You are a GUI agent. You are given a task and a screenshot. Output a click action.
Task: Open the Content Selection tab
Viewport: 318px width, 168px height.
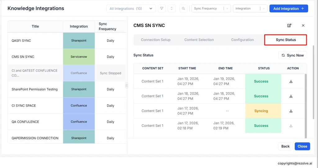(199, 40)
